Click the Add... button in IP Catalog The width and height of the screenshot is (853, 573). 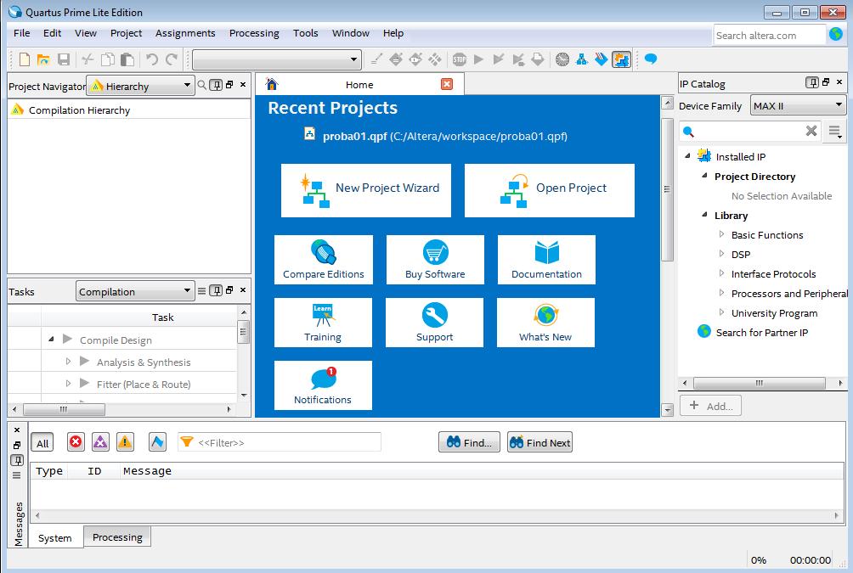pyautogui.click(x=710, y=406)
